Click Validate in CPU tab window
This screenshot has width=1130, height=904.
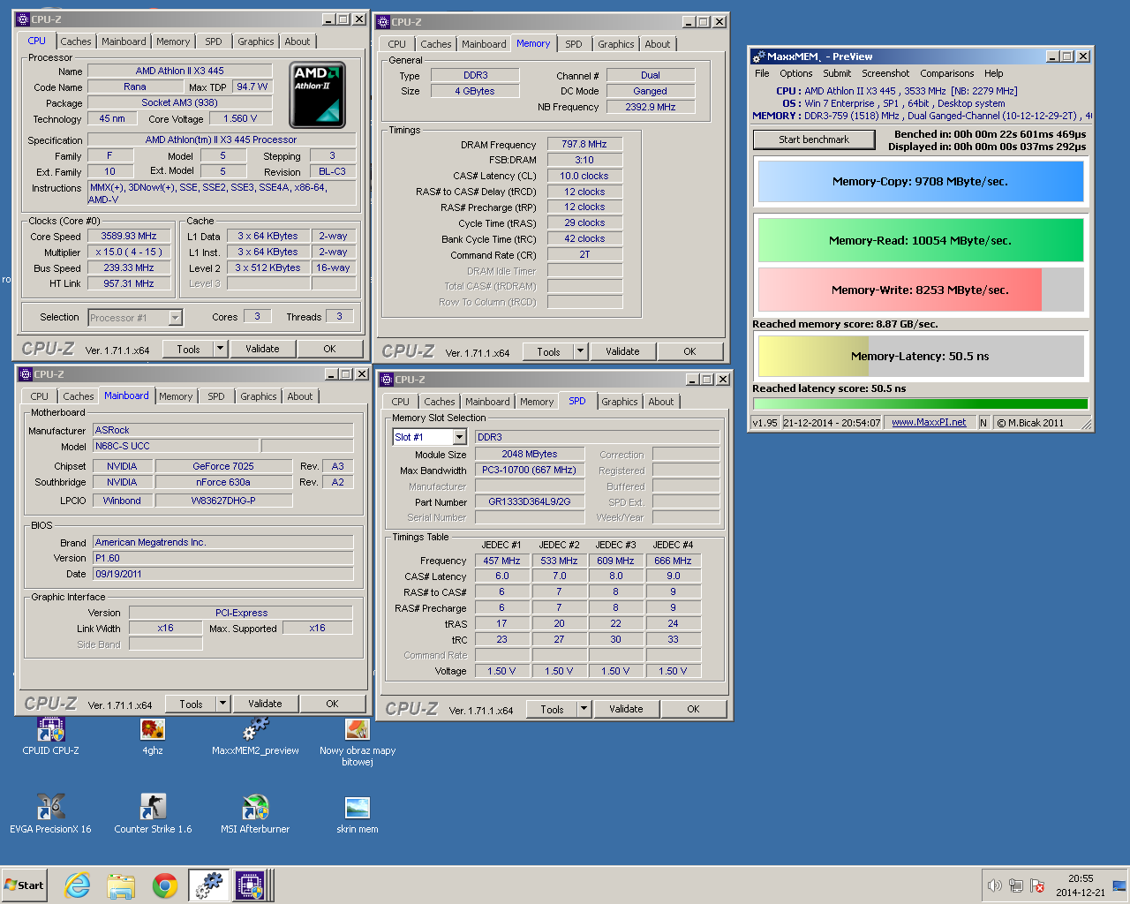click(262, 349)
